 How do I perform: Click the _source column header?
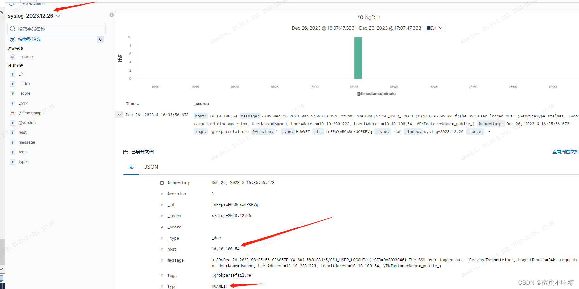click(201, 104)
